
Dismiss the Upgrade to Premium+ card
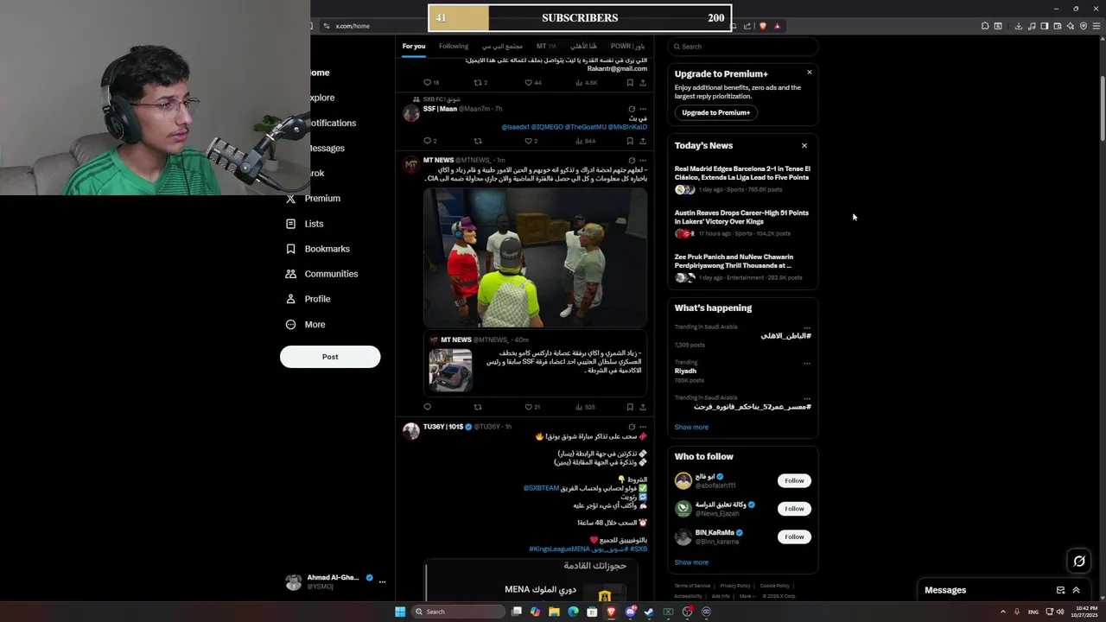(810, 73)
